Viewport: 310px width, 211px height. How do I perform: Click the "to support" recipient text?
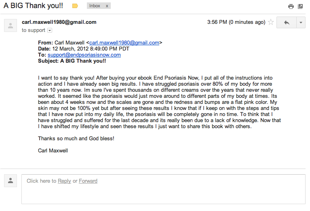tap(34, 30)
